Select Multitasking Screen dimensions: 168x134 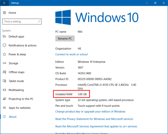(16, 90)
